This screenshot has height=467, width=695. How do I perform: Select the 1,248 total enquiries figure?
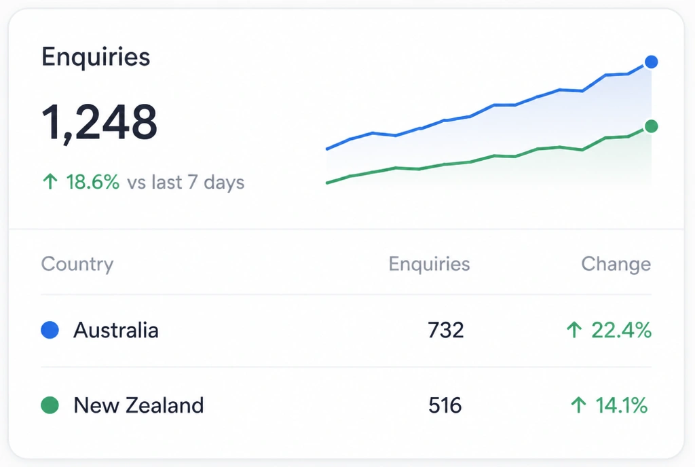tap(99, 123)
